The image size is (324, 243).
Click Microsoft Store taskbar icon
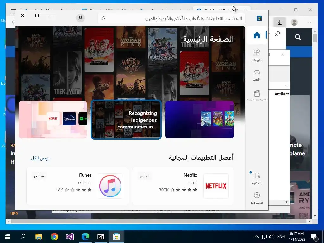(116, 237)
